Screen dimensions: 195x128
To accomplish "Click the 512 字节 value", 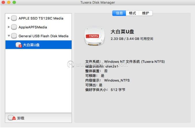I will (x=118, y=90).
